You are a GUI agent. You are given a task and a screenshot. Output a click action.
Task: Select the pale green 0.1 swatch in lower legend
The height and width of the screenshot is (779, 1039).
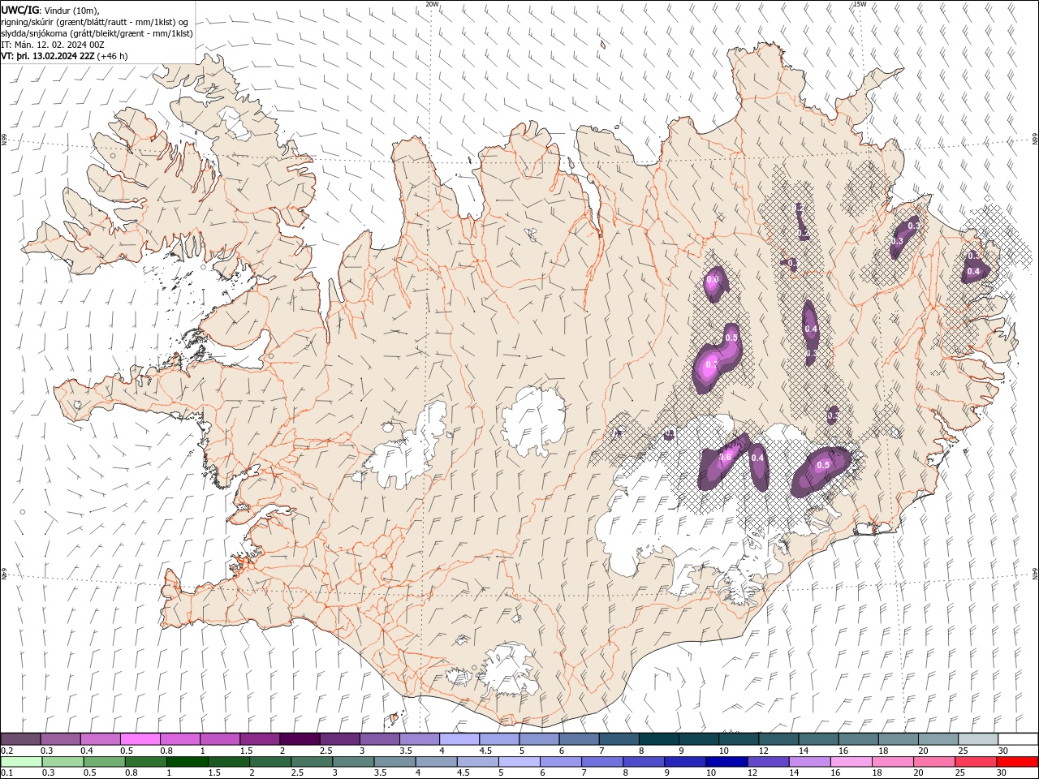[21, 762]
